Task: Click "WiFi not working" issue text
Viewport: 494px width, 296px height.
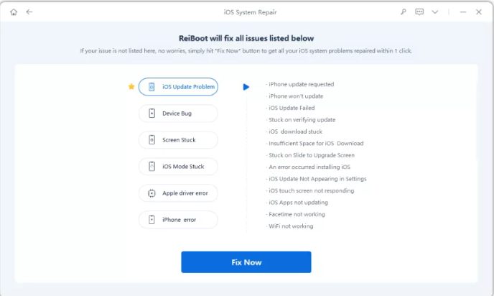Action: 292,226
